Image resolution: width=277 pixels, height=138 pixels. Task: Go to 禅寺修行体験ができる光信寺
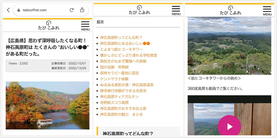tap(123, 91)
